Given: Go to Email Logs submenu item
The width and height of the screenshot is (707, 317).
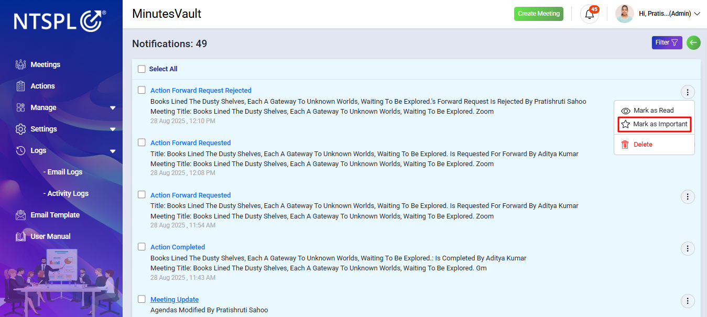Looking at the screenshot, I should point(63,172).
